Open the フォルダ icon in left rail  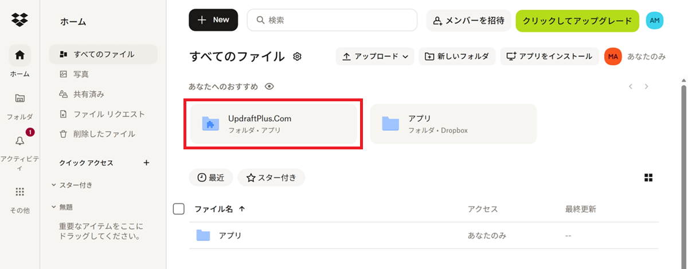pyautogui.click(x=19, y=98)
